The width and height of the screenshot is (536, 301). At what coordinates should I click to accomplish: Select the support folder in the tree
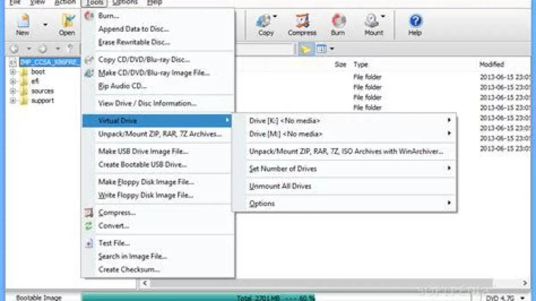point(42,101)
